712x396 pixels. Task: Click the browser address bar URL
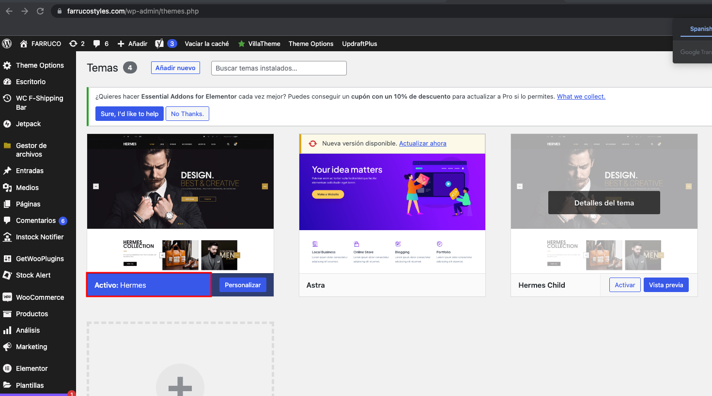point(133,11)
